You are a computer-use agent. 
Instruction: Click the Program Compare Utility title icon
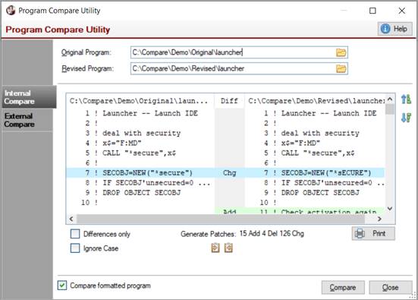pos(11,11)
